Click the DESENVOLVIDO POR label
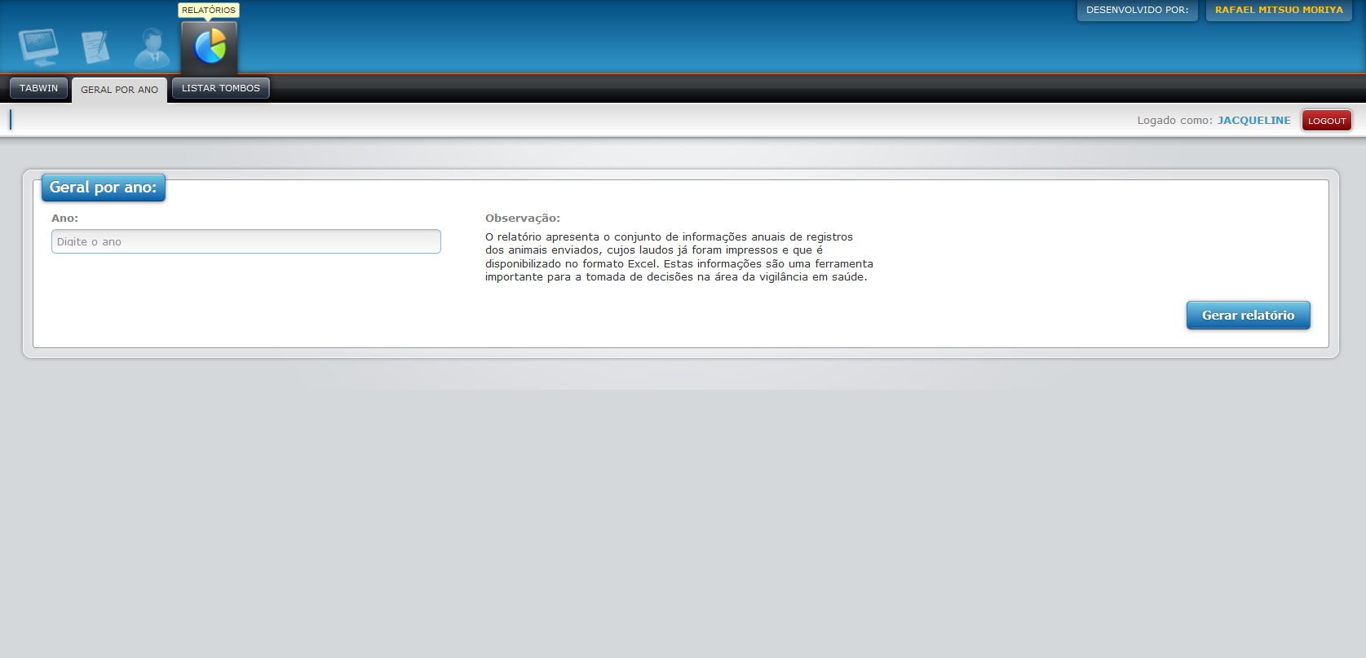 (x=1137, y=10)
